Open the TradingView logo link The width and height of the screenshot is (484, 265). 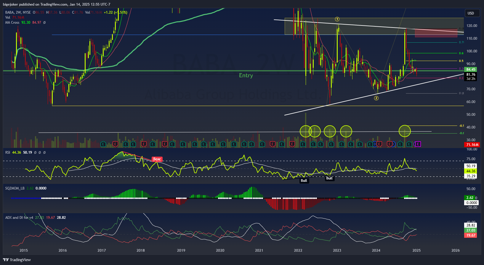click(17, 260)
